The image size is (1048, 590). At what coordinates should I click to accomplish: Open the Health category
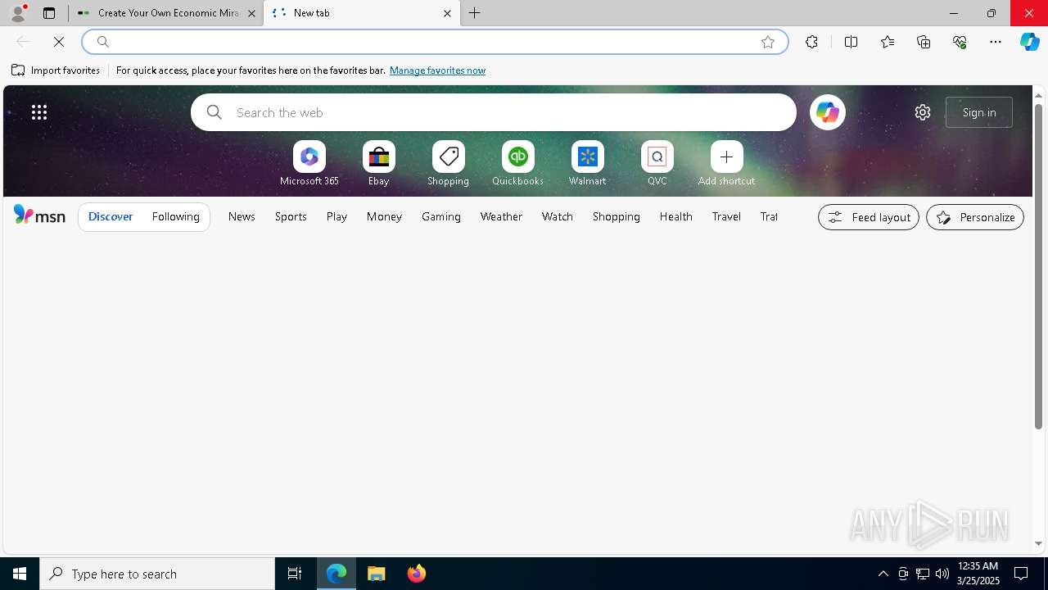coord(676,216)
